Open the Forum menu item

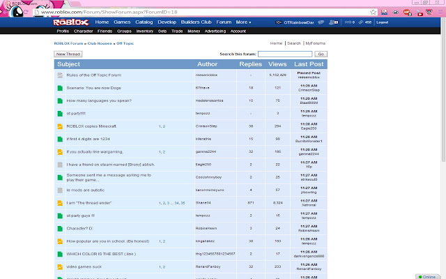[x=224, y=22]
